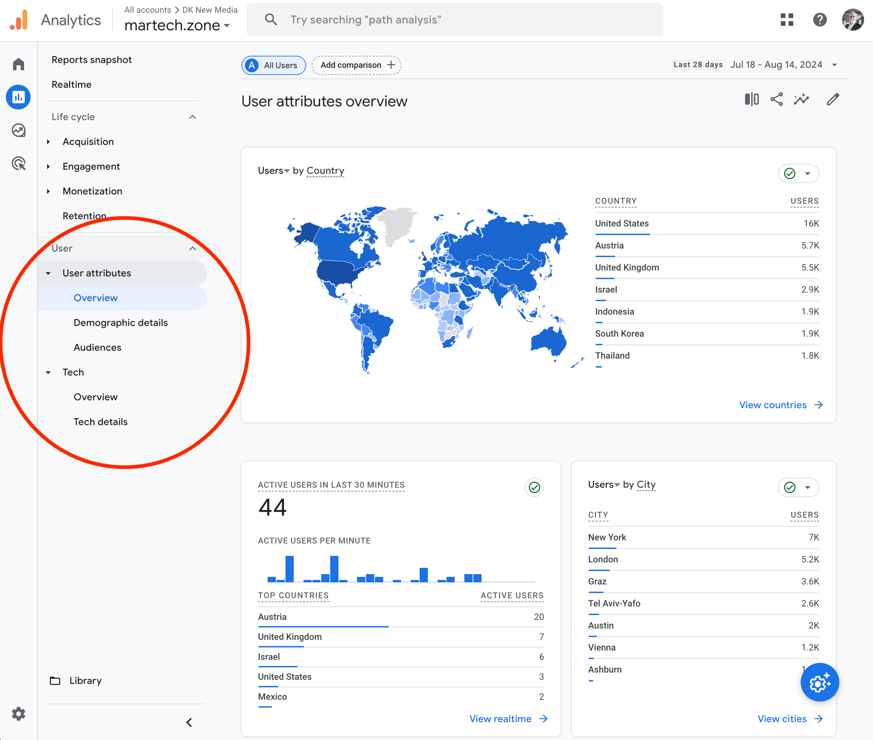Screen dimensions: 873x740
Task: Open report insights via the sparkline icon
Action: click(801, 99)
